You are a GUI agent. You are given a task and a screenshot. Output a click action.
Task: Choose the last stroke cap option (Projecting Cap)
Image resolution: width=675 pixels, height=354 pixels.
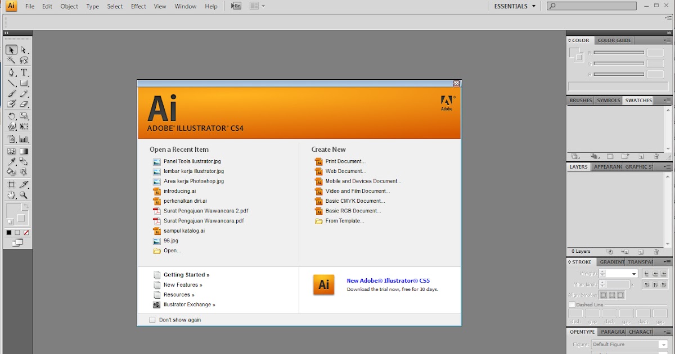point(665,274)
